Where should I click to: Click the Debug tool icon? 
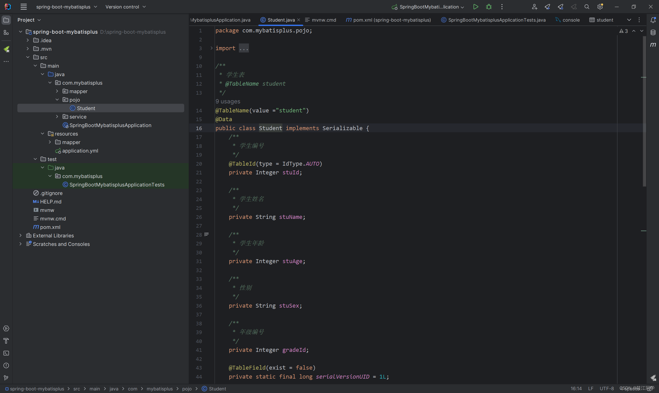click(489, 6)
